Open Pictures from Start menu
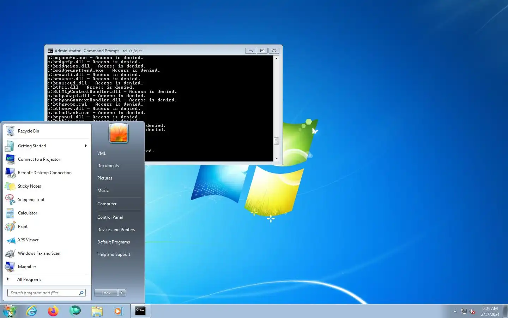 click(105, 178)
